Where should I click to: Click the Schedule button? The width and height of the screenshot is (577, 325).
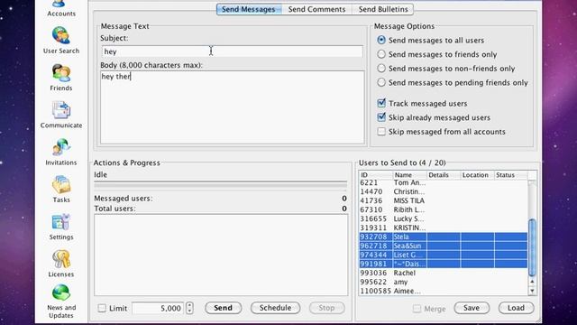tap(275, 308)
